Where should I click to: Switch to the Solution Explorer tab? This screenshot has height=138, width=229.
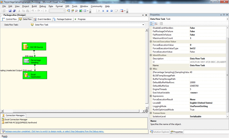click(160, 132)
